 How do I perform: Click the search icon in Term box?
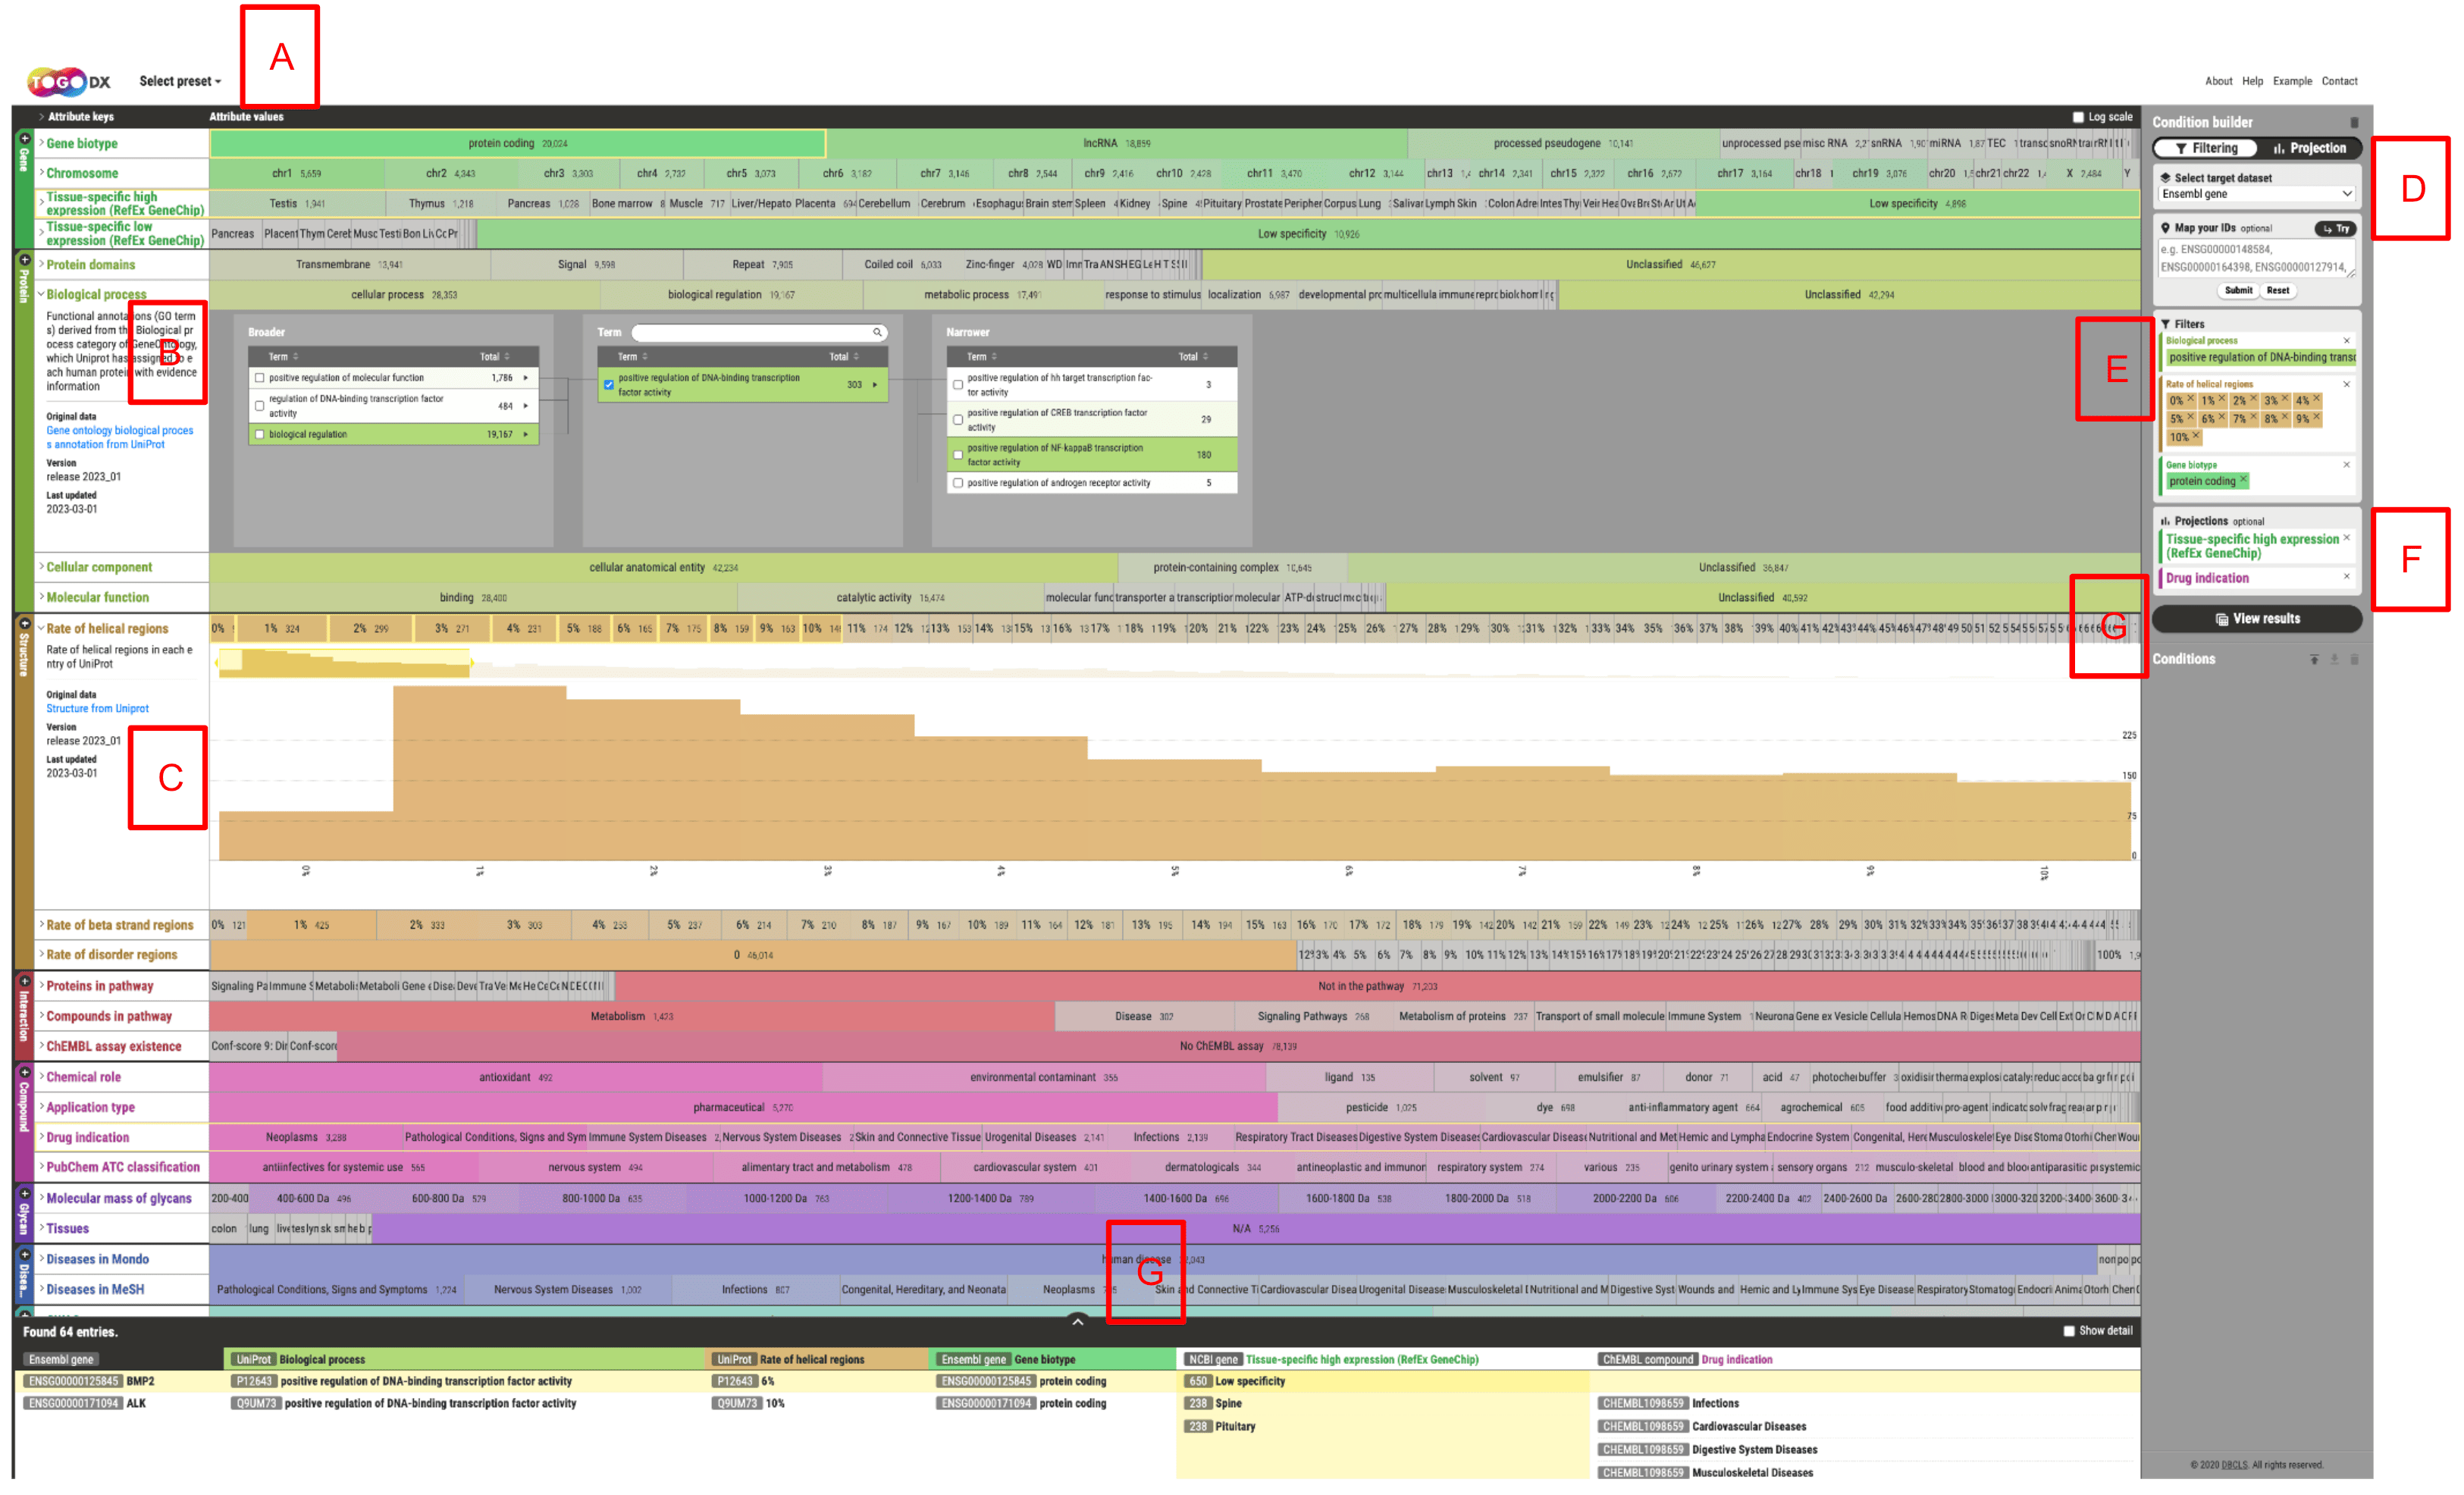point(877,332)
